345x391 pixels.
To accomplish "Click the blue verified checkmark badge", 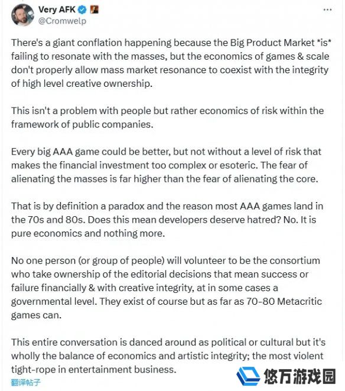I will pos(82,9).
